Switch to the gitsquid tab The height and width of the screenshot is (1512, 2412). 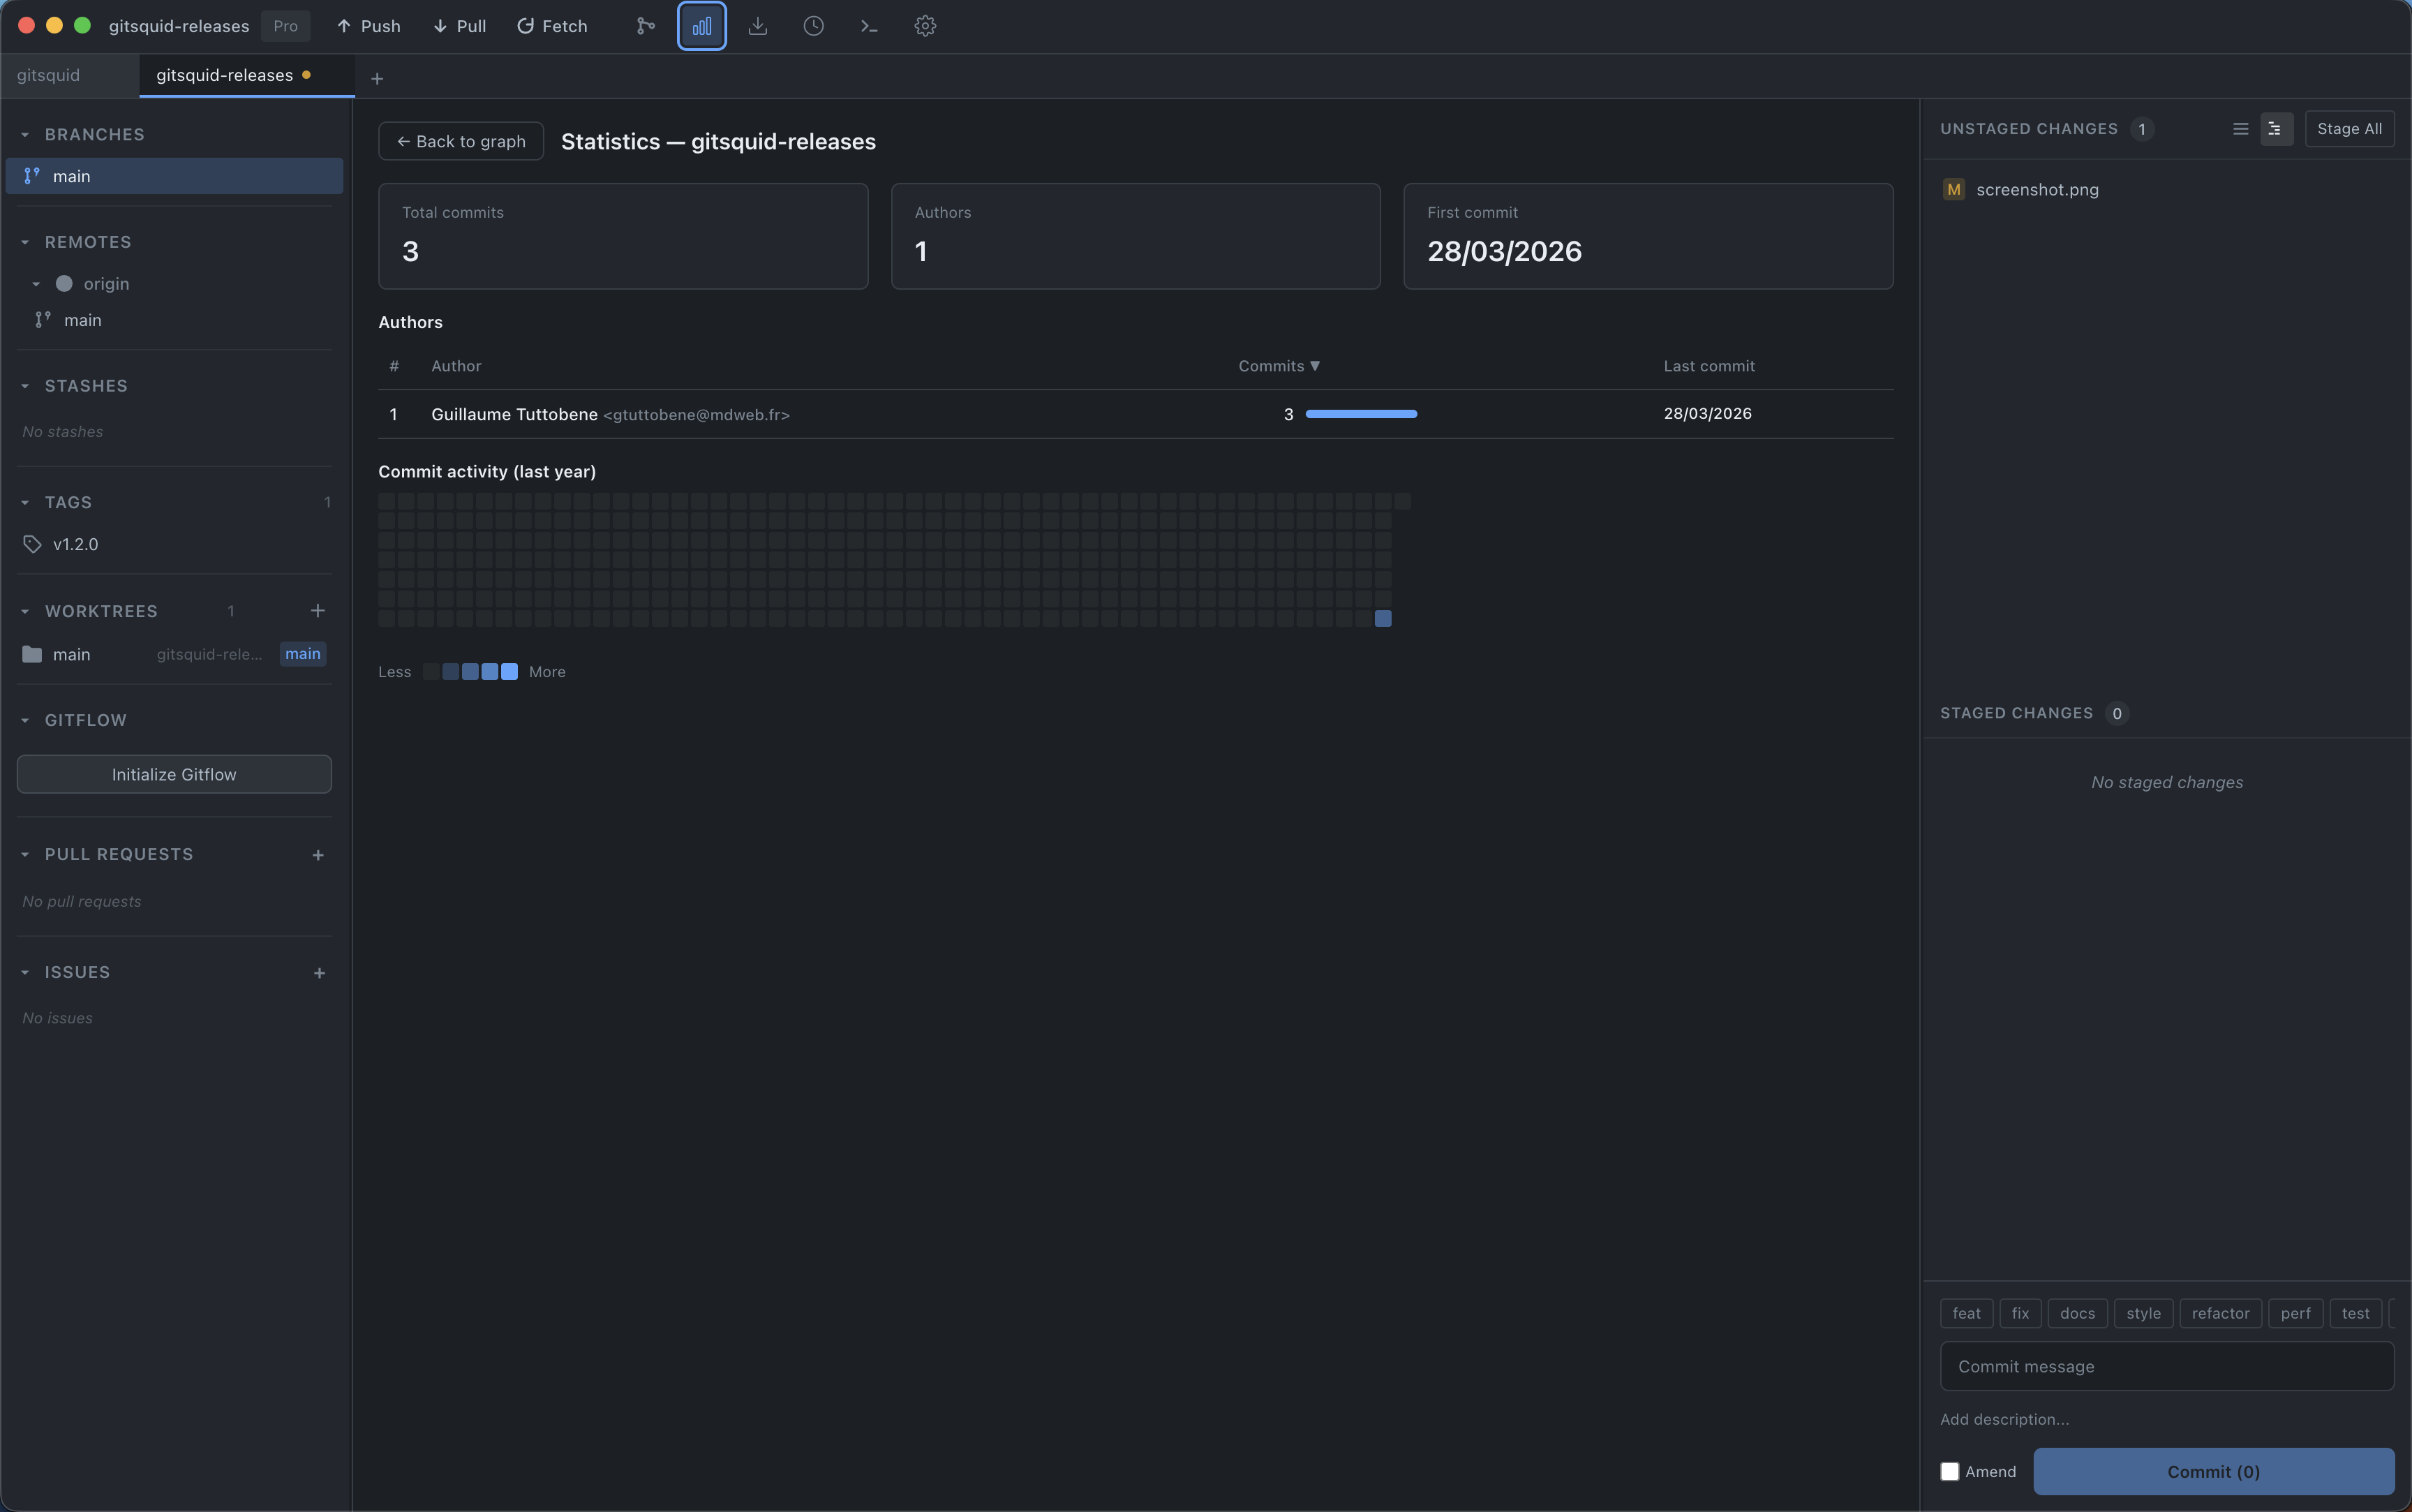(x=48, y=74)
